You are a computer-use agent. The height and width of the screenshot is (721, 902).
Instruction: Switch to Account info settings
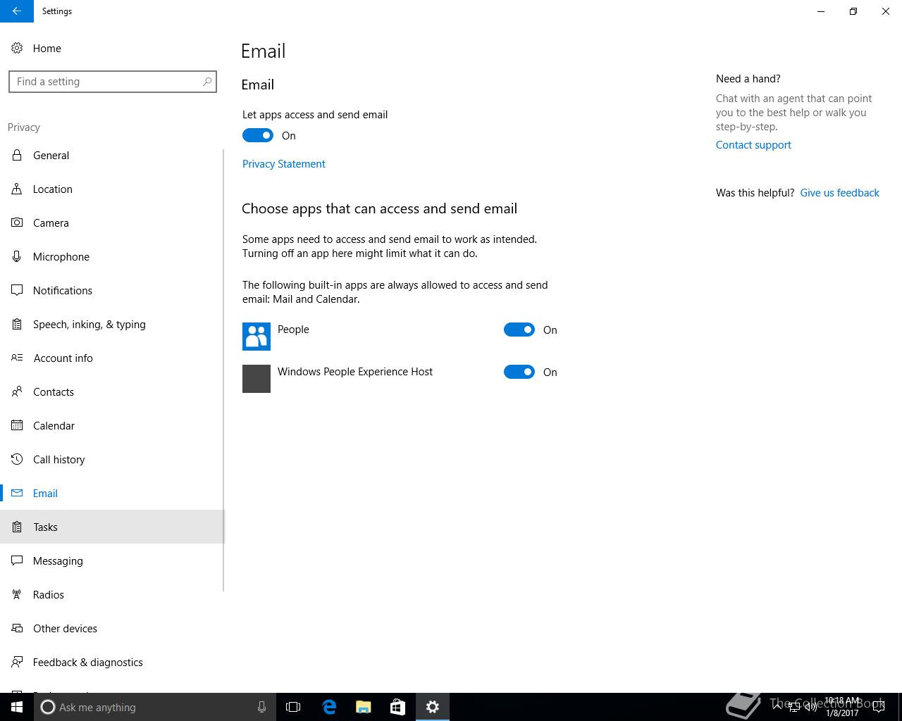pos(112,358)
